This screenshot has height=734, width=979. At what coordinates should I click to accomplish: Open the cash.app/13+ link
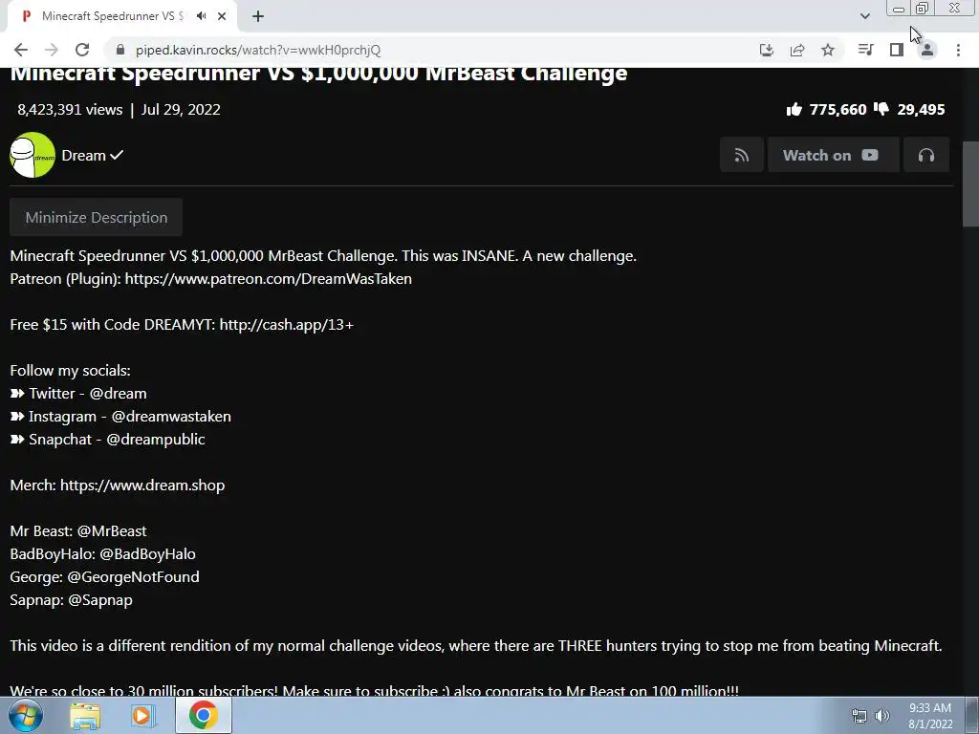click(287, 325)
